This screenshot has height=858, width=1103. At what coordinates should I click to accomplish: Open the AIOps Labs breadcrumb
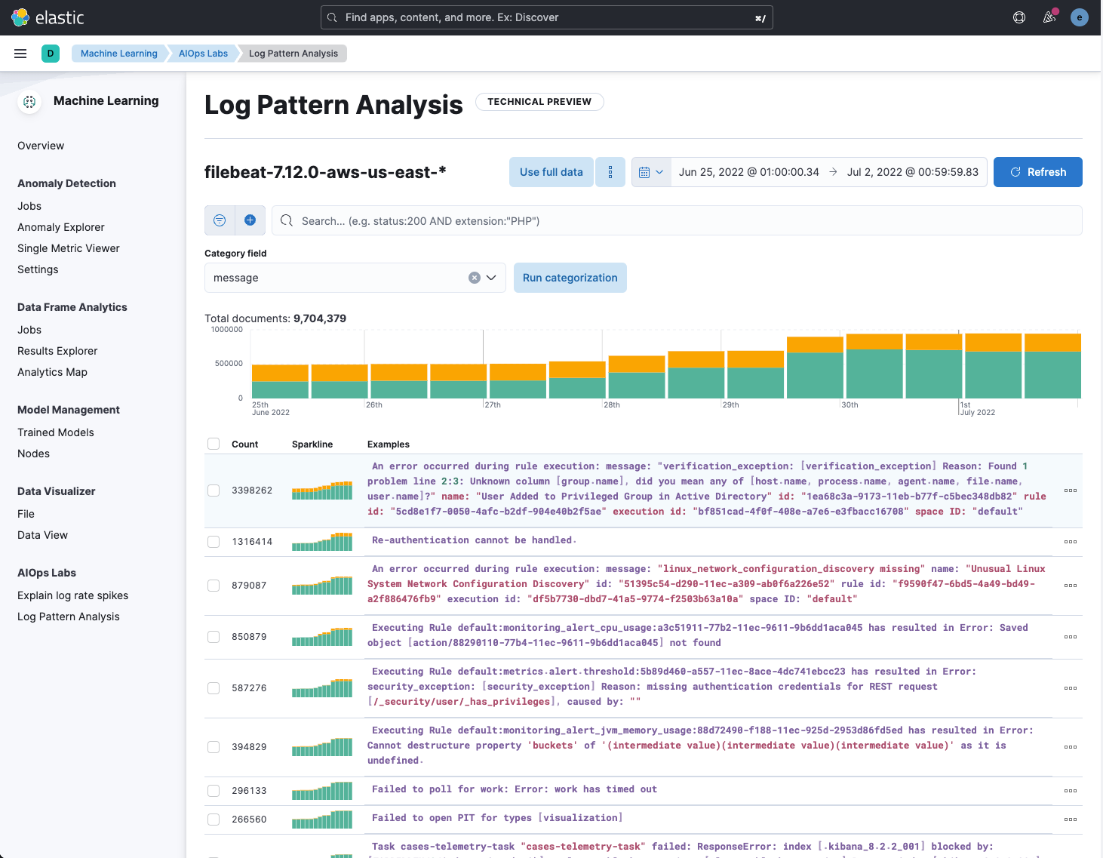[x=203, y=54]
